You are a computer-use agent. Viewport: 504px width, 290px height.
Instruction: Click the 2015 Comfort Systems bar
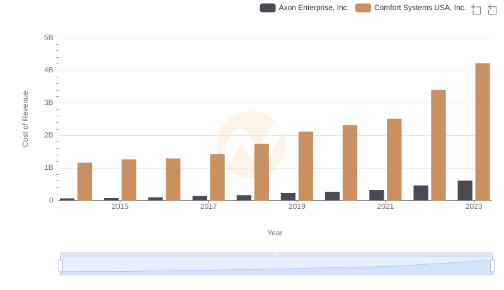[129, 180]
